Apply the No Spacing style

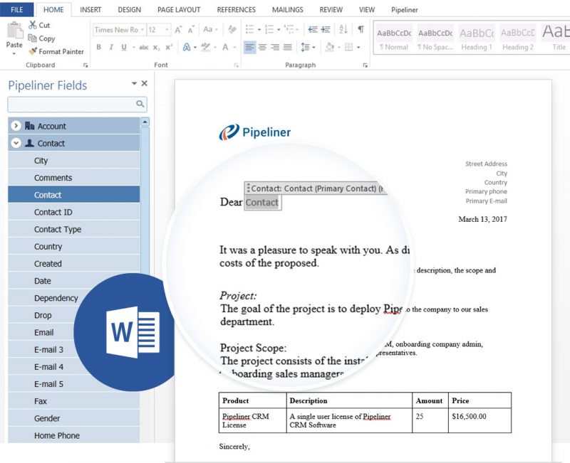[x=435, y=38]
